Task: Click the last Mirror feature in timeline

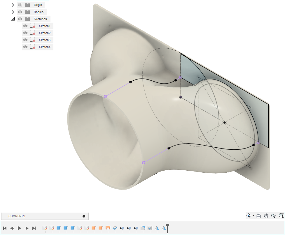Action: (164, 228)
